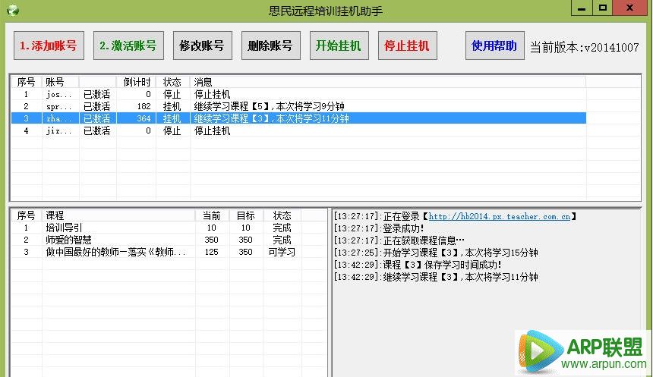Click message 继续学习课程【3】,本次将学习11分钟 in the account row
Viewport: 653px width, 377px height.
point(272,118)
